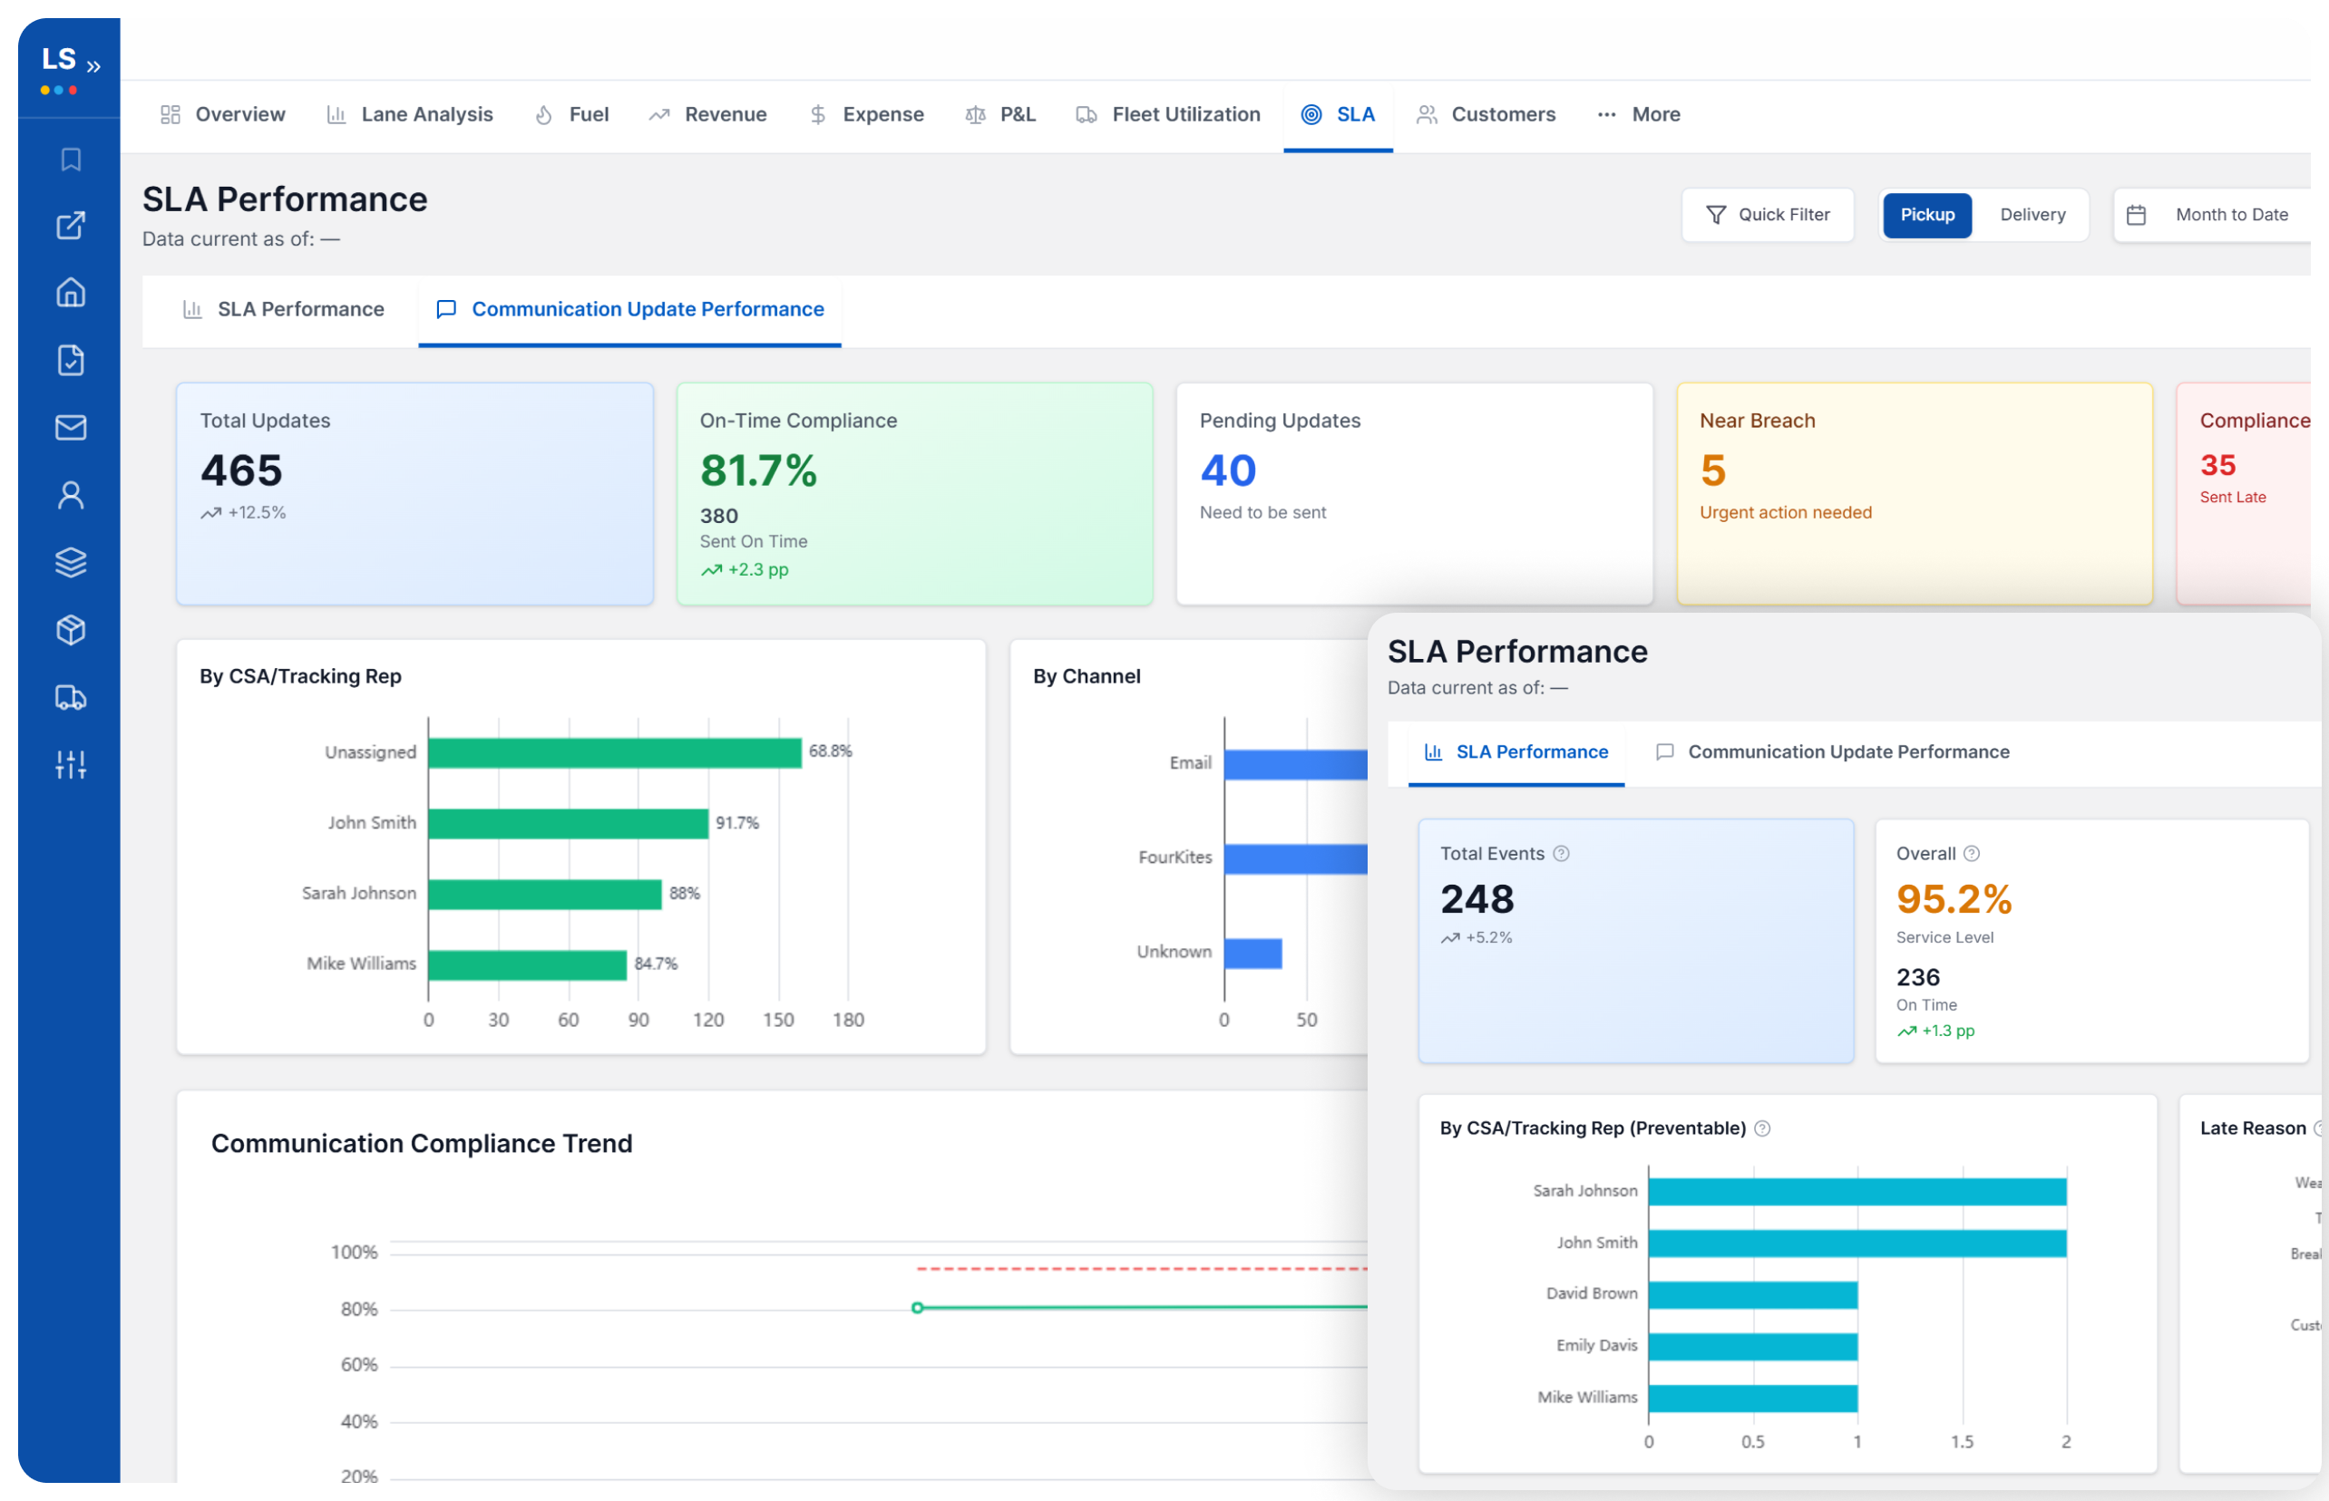This screenshot has width=2329, height=1501.
Task: Click the "+12.5%" trend value
Action: click(257, 512)
